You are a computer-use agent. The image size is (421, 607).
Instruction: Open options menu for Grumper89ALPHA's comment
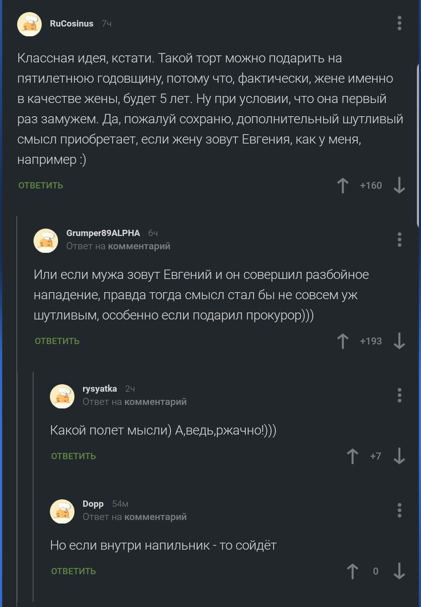[399, 240]
